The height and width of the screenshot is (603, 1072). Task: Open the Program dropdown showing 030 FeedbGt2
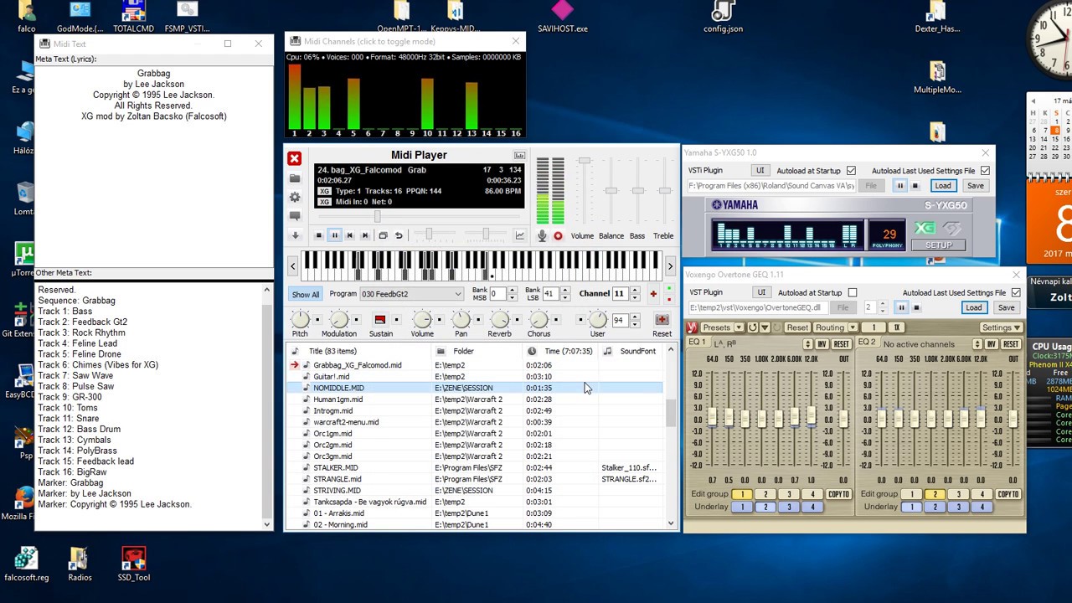[411, 294]
